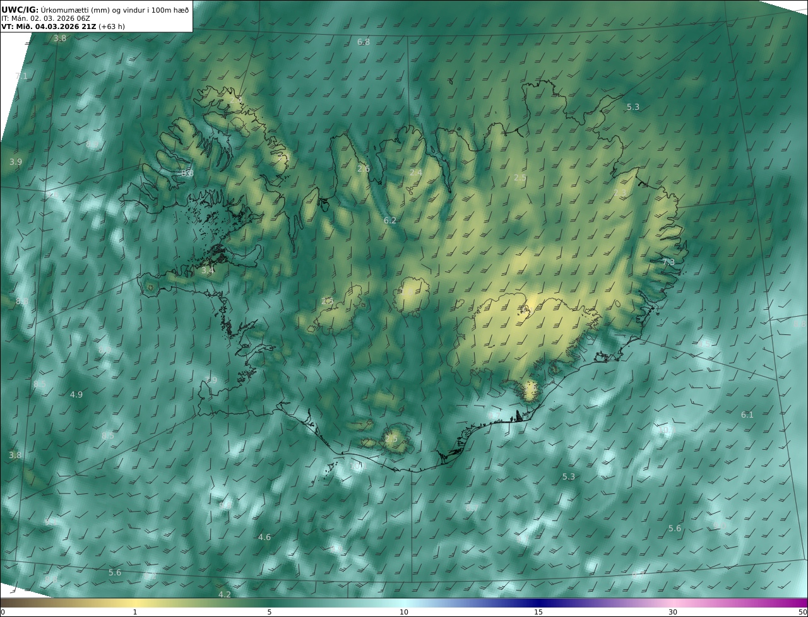This screenshot has height=617, width=808.
Task: Click the 3.8 value below the title box
Action: coord(60,38)
